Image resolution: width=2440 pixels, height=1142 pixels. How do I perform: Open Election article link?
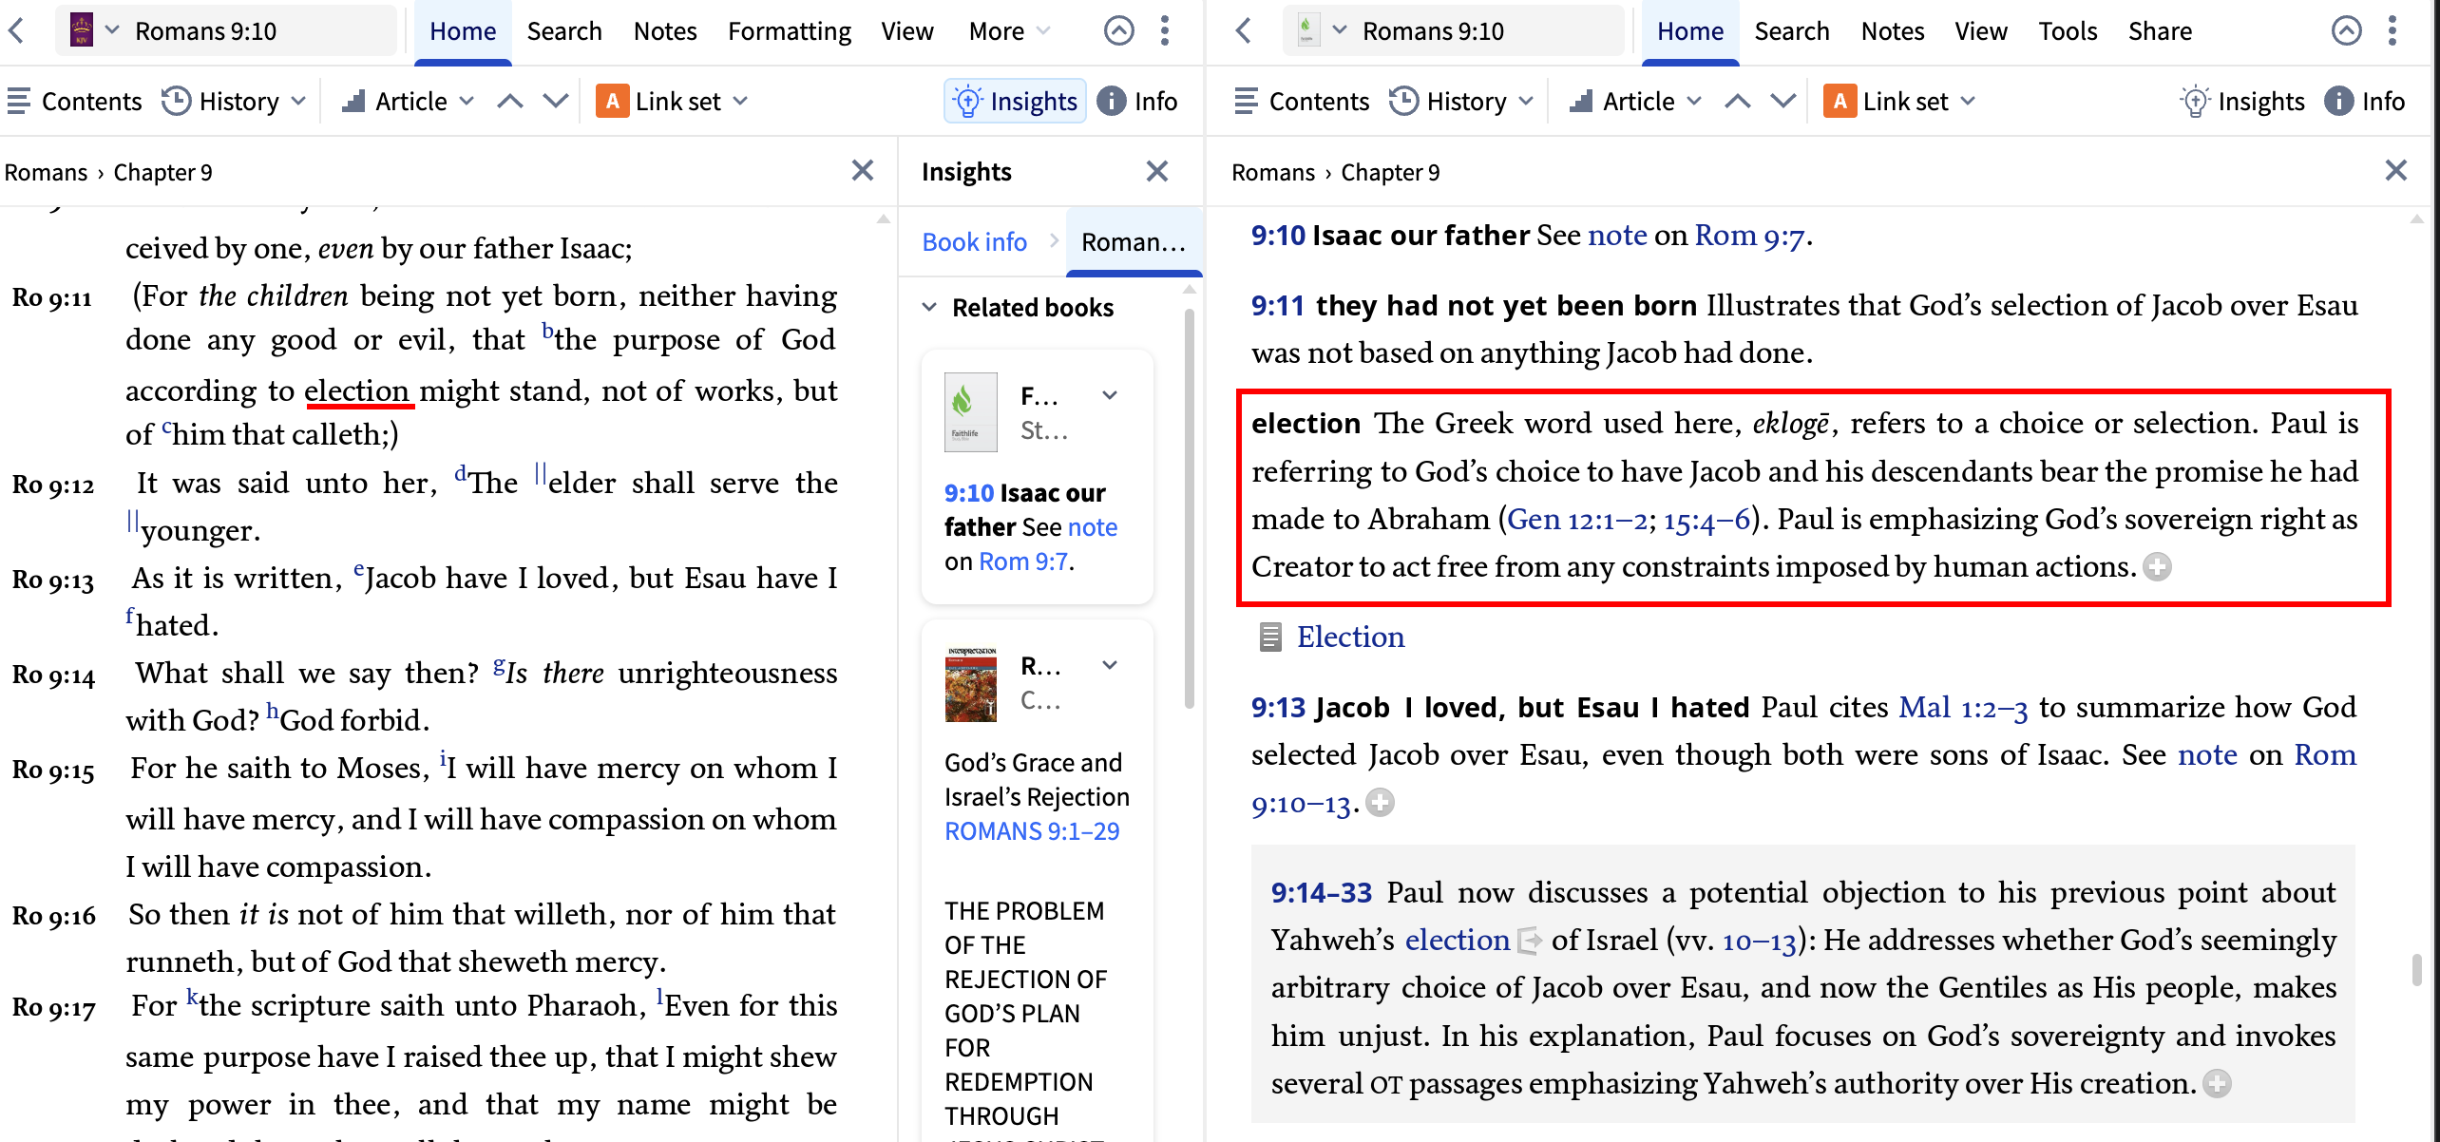coord(1350,637)
